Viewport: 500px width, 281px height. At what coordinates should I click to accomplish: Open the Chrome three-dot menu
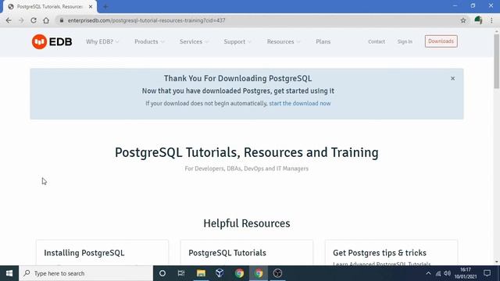pos(491,20)
